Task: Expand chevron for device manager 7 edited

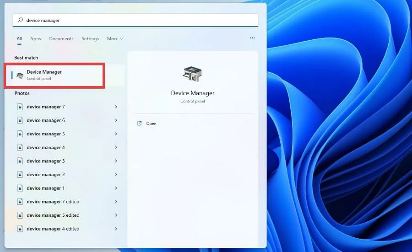Action: (116, 202)
